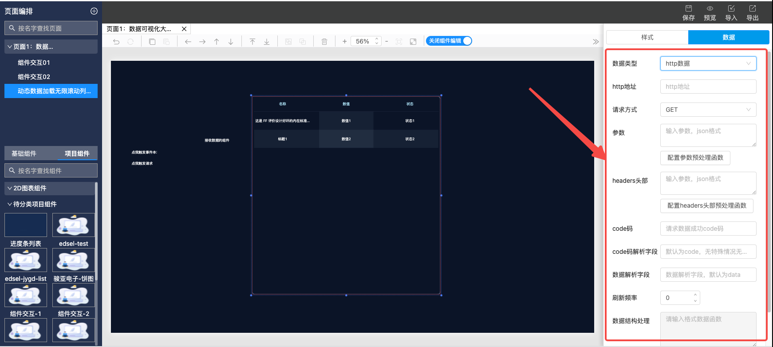Image resolution: width=773 pixels, height=347 pixels.
Task: Switch to the 基础组件 tab
Action: point(24,154)
